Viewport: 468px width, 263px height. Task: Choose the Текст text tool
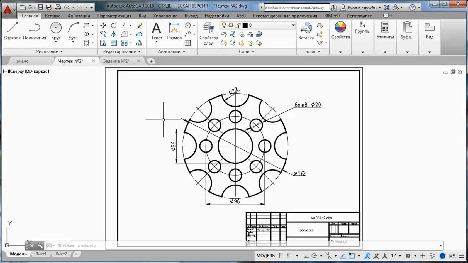156,31
